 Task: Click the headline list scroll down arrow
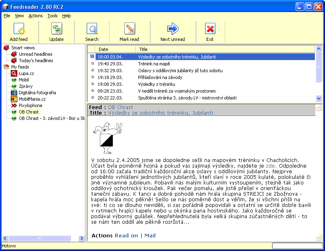click(x=319, y=98)
